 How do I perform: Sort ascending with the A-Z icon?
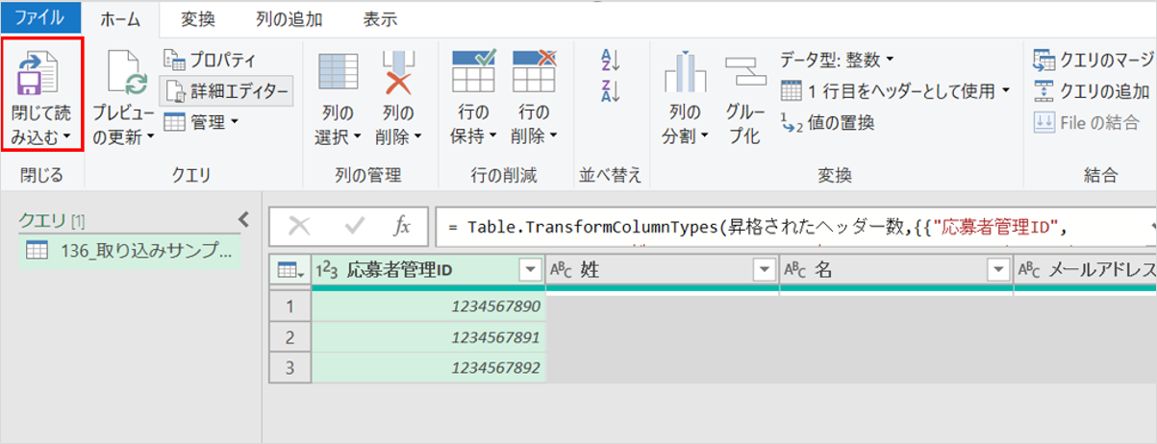610,60
